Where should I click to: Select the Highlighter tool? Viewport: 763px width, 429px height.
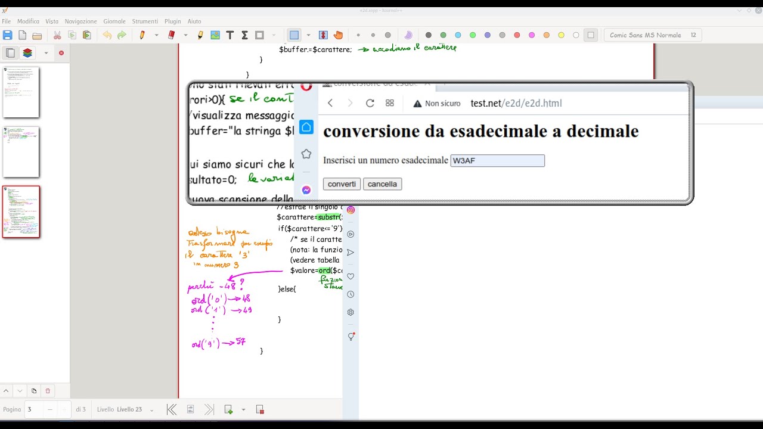200,35
